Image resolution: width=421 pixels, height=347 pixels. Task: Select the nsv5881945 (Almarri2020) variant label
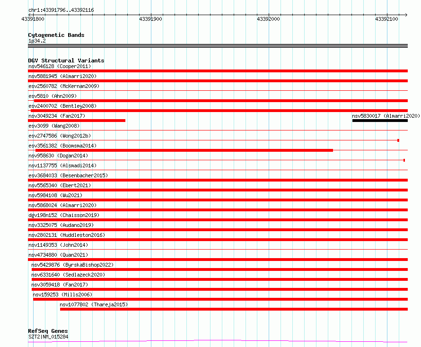[62, 76]
